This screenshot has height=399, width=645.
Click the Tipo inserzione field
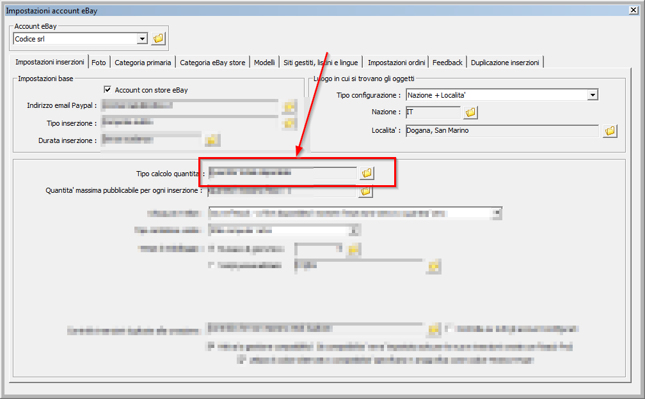pyautogui.click(x=189, y=122)
